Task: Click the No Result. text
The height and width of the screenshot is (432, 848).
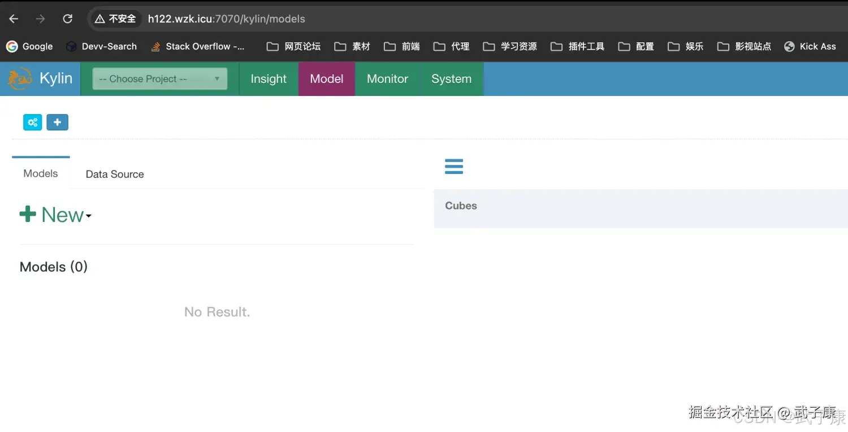Action: tap(217, 312)
